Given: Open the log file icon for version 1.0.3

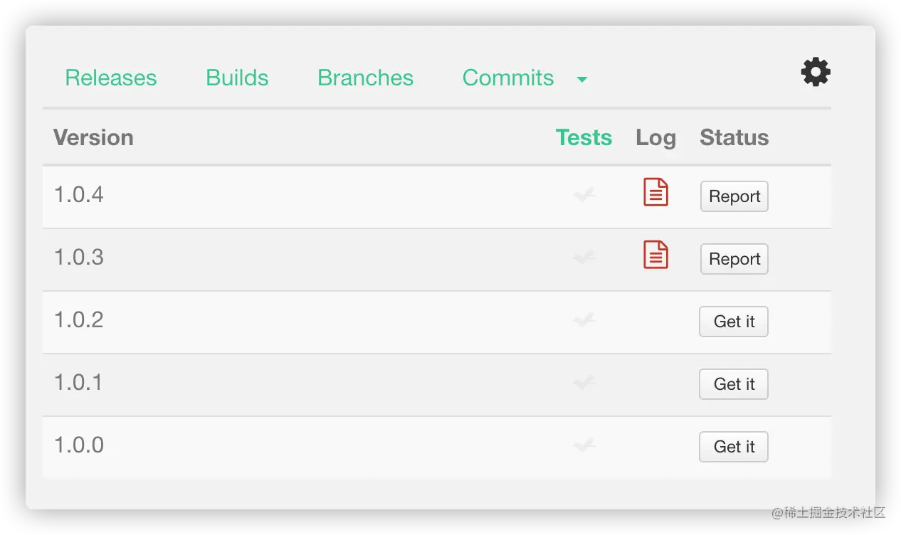Looking at the screenshot, I should [655, 255].
